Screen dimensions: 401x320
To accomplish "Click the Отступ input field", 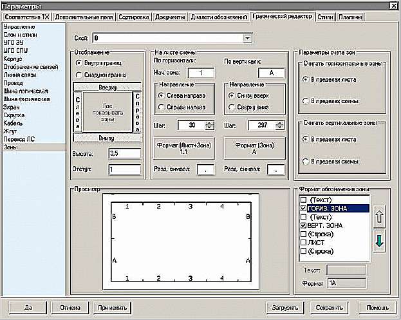I will (125, 169).
